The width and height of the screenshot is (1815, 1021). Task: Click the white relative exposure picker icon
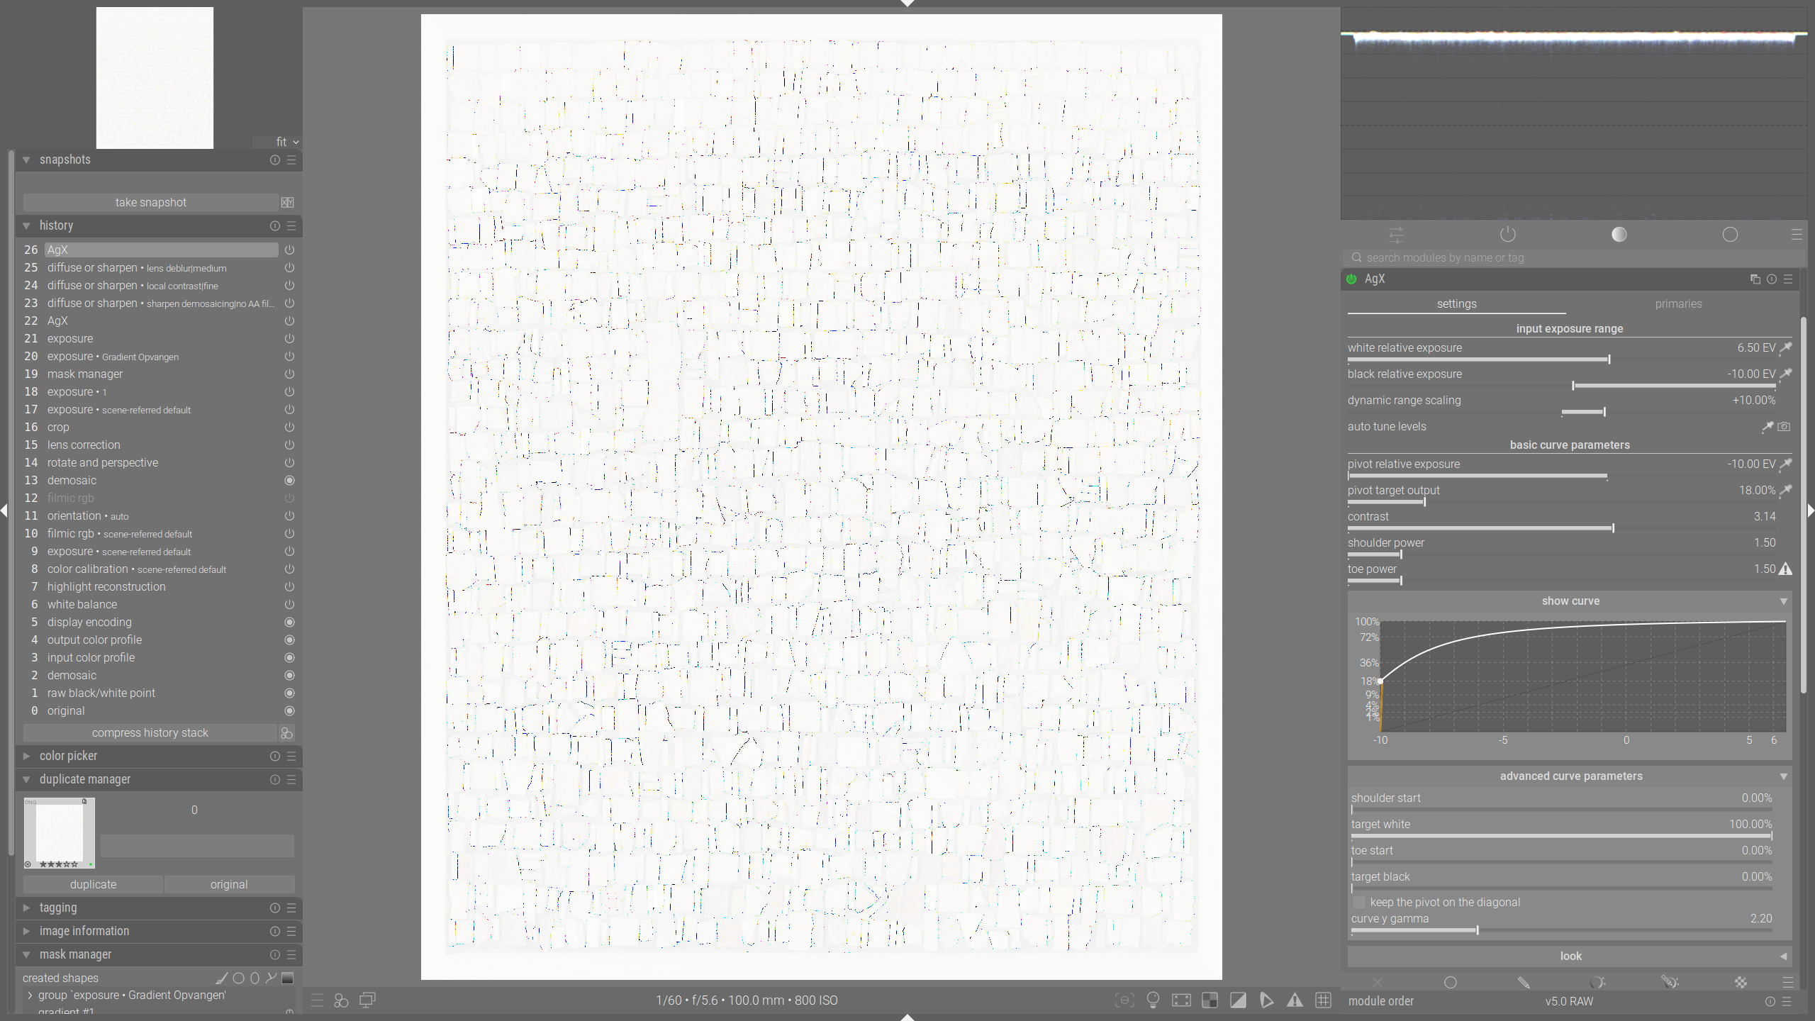click(1786, 347)
